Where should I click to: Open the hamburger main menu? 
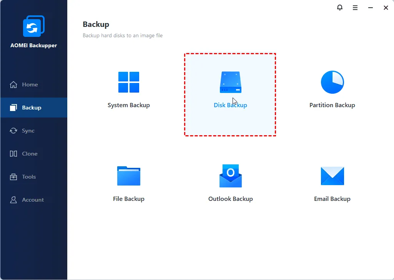355,8
